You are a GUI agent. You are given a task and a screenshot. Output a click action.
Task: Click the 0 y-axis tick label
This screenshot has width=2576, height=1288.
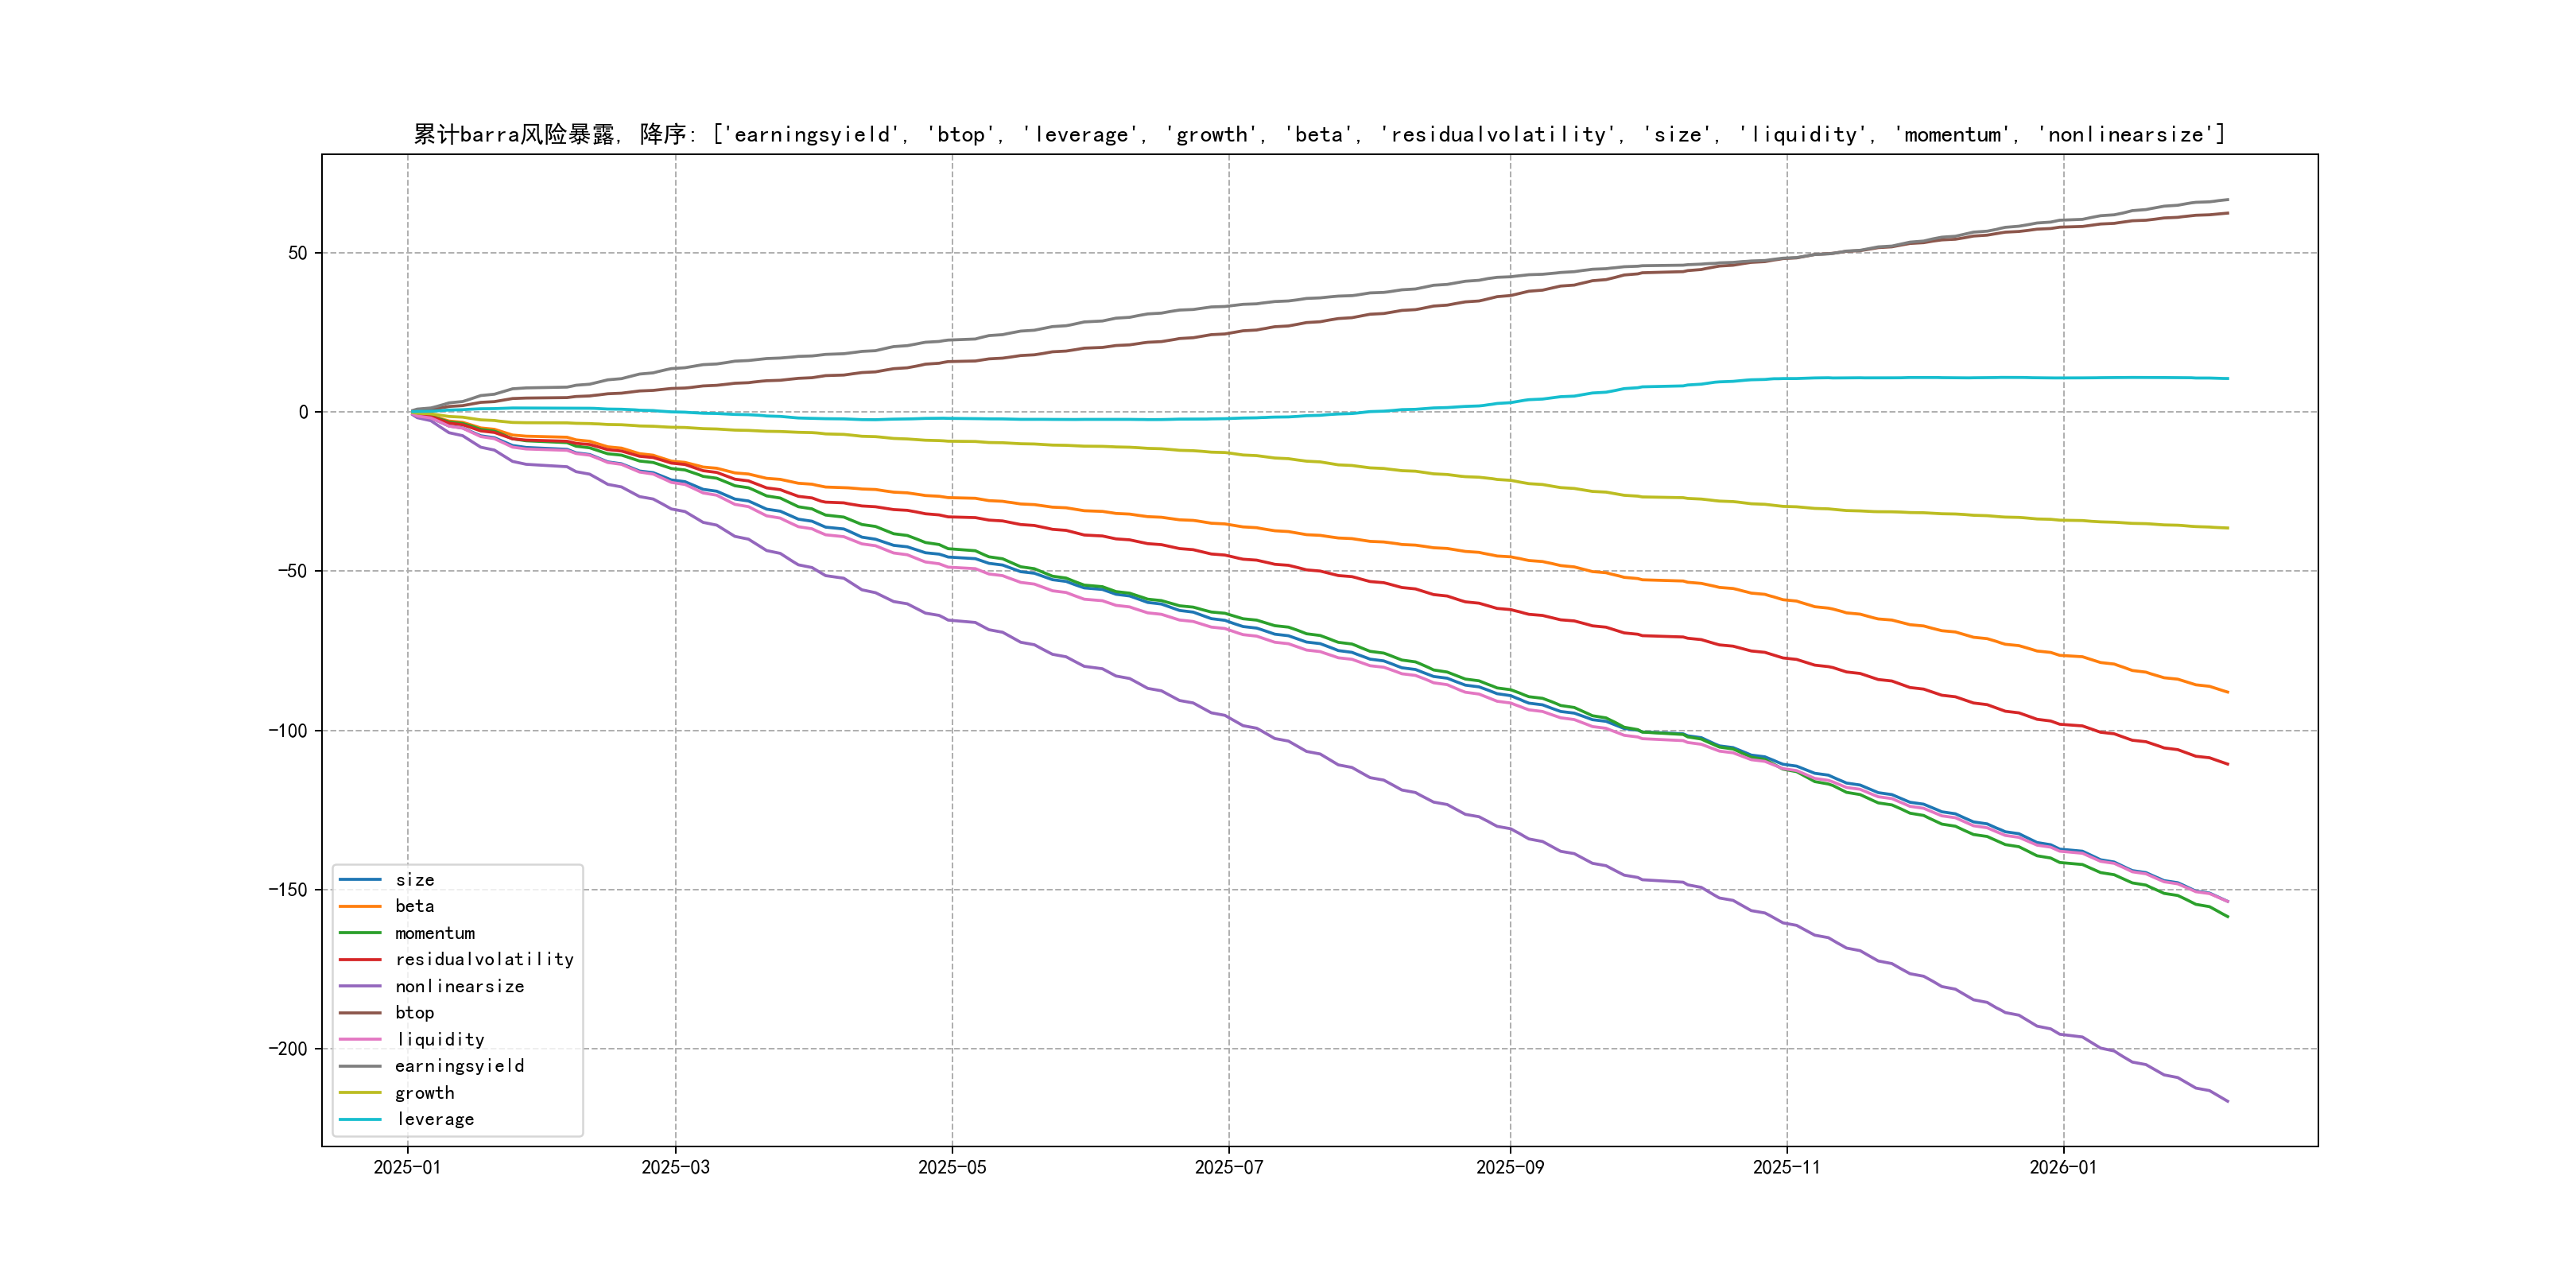303,412
